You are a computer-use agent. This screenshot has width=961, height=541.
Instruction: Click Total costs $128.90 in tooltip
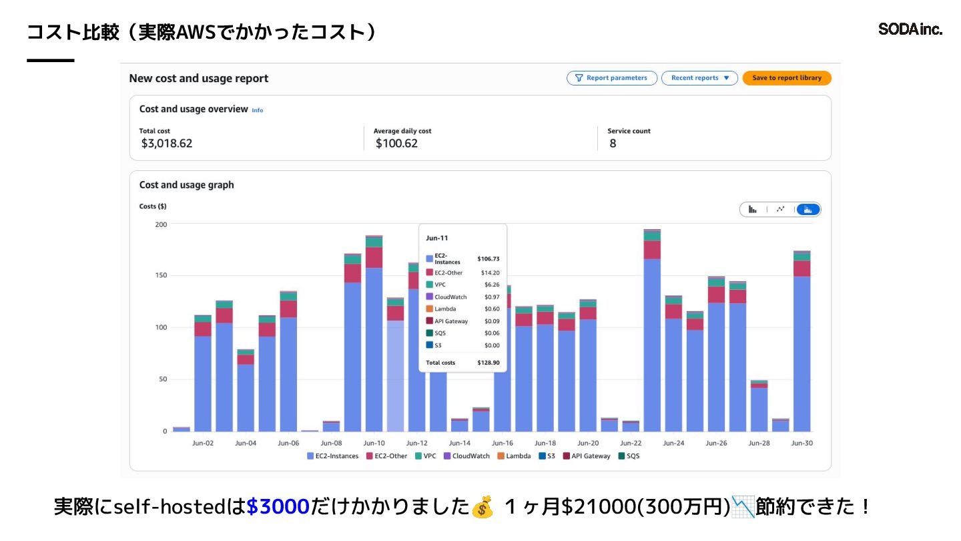point(462,363)
